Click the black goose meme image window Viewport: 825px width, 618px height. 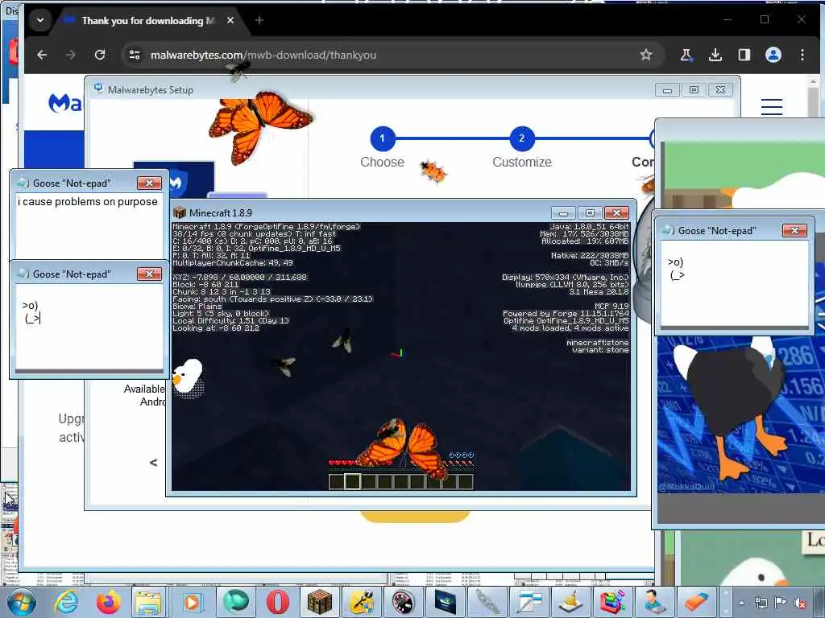[741, 415]
